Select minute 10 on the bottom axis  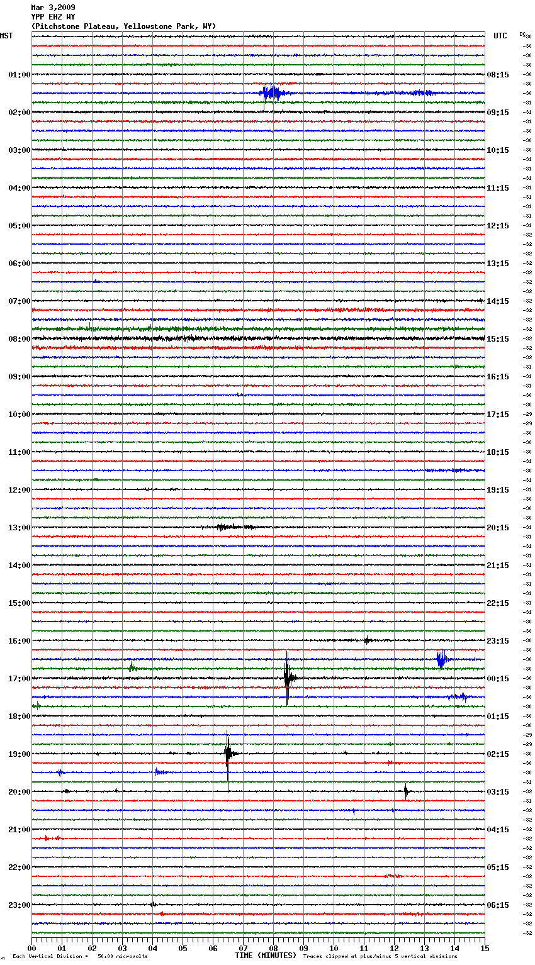(x=334, y=948)
